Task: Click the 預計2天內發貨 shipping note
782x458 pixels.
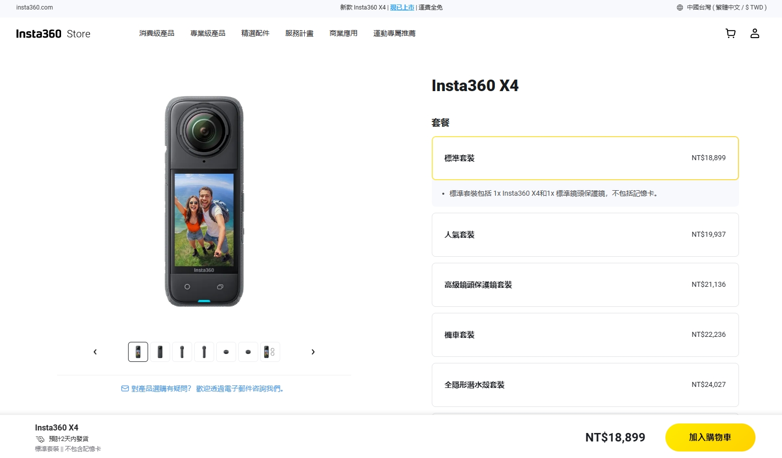Action: (69, 439)
